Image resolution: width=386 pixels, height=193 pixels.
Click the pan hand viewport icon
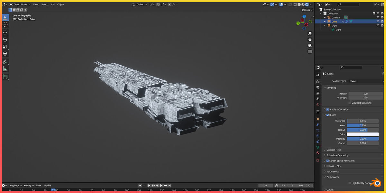pyautogui.click(x=310, y=40)
